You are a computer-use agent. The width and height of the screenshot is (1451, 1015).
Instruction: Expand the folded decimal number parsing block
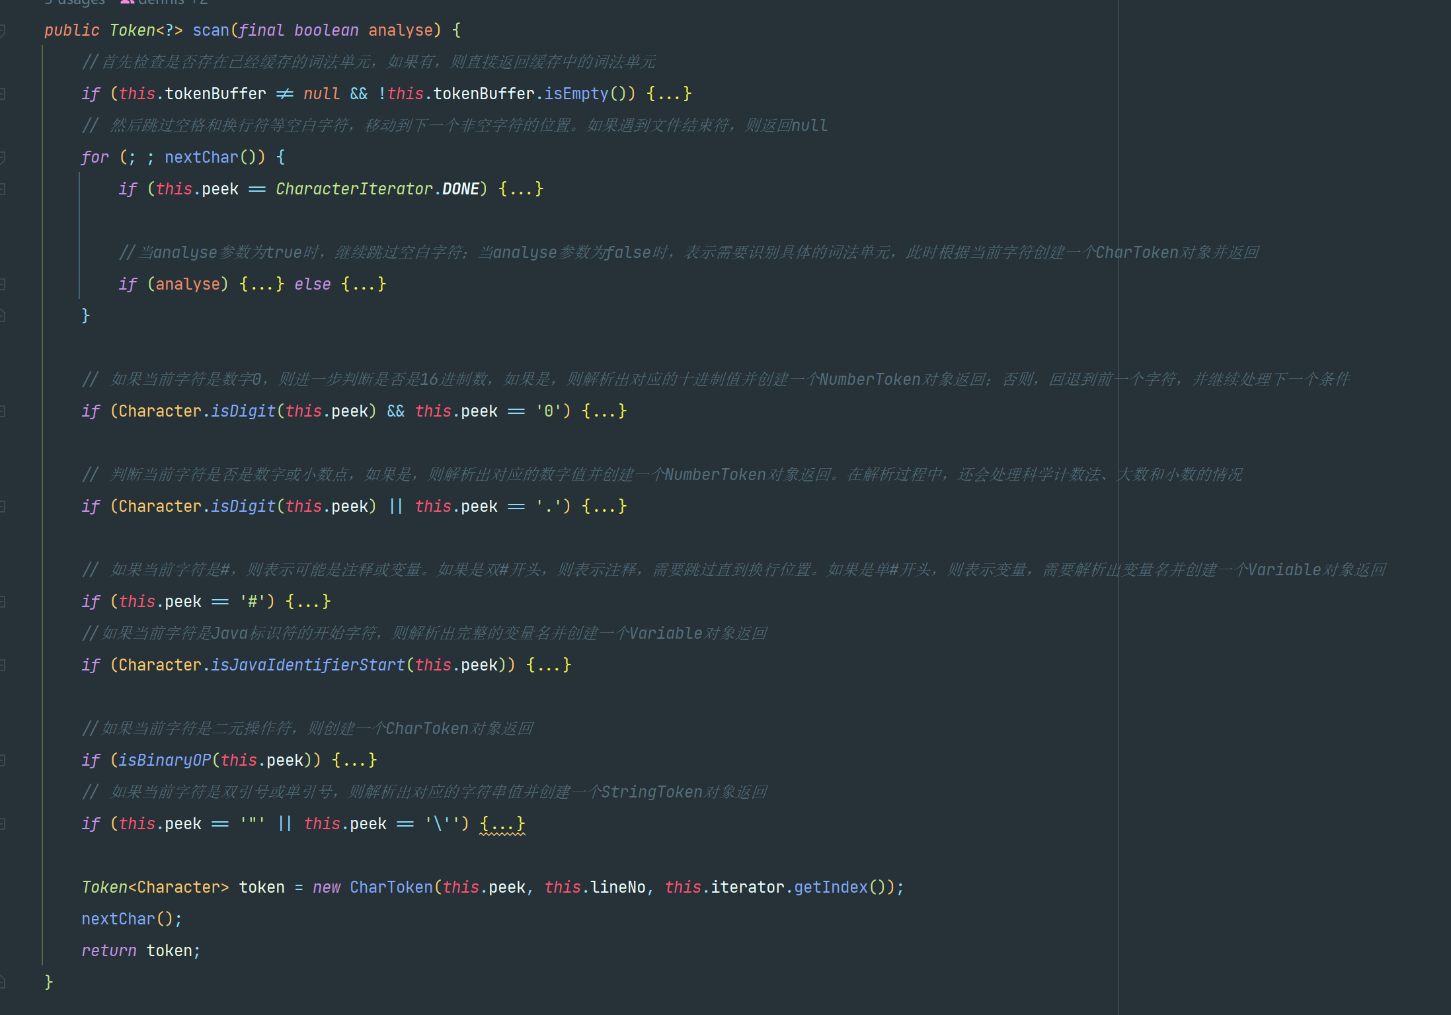(x=604, y=506)
